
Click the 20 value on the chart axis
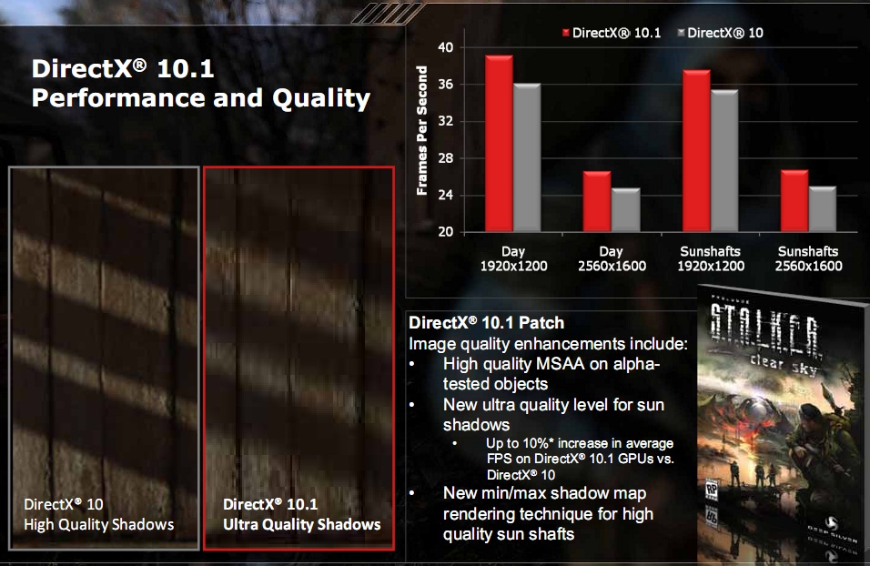[x=446, y=232]
